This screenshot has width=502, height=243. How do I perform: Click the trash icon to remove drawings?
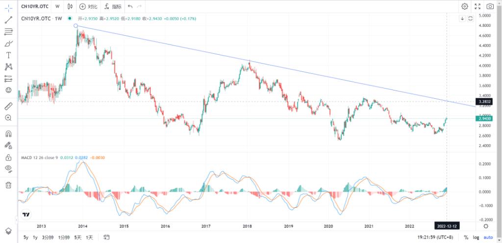[x=8, y=185]
